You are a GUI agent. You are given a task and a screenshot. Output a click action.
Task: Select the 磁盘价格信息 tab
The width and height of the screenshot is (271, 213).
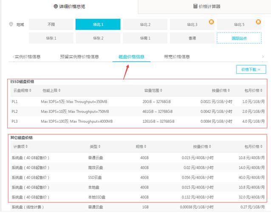point(131,57)
